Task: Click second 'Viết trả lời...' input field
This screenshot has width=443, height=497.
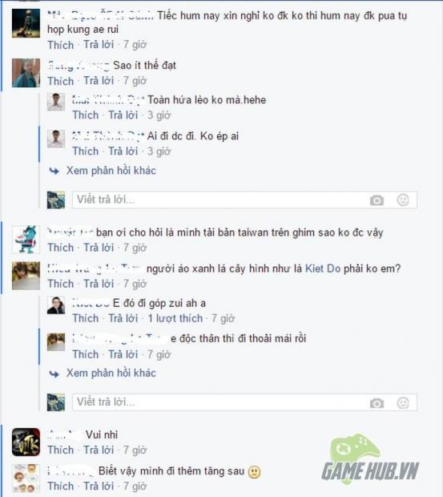Action: point(244,402)
